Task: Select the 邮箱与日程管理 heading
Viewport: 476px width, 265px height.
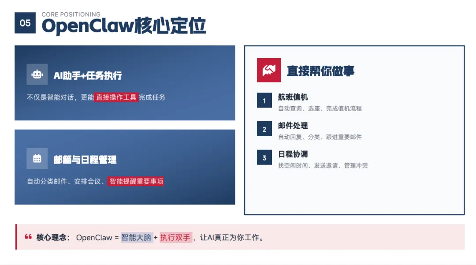Action: pyautogui.click(x=85, y=160)
